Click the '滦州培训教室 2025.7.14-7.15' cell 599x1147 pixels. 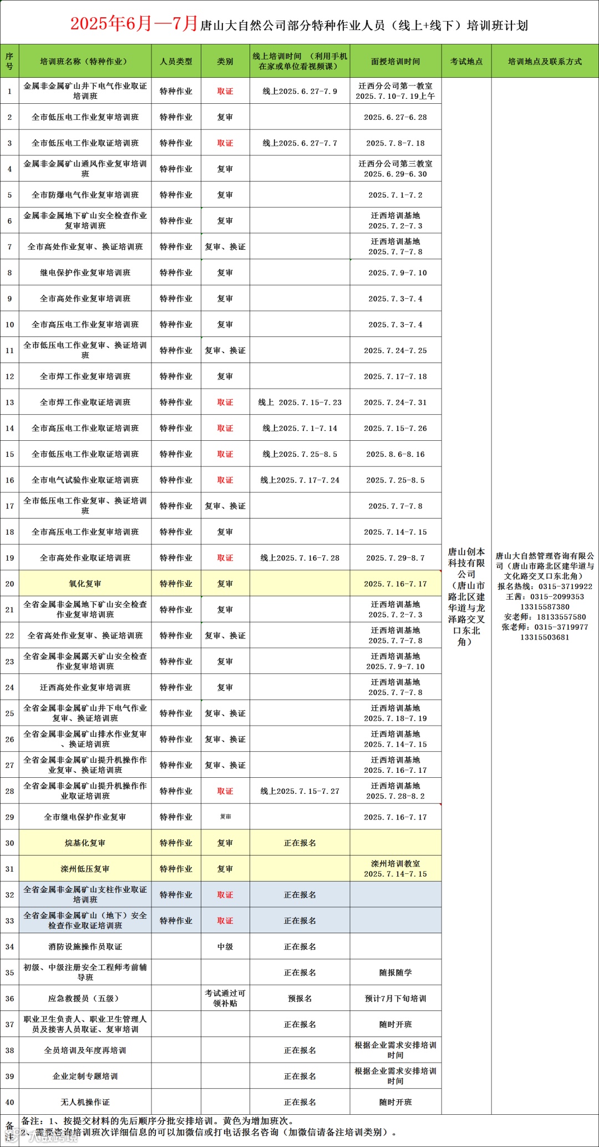pos(395,869)
